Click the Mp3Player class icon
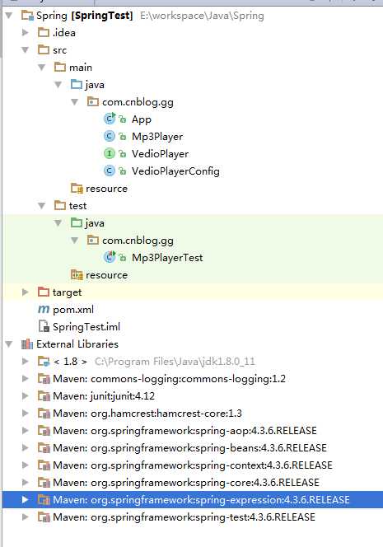Viewport: 383px width, 547px height. click(x=110, y=136)
